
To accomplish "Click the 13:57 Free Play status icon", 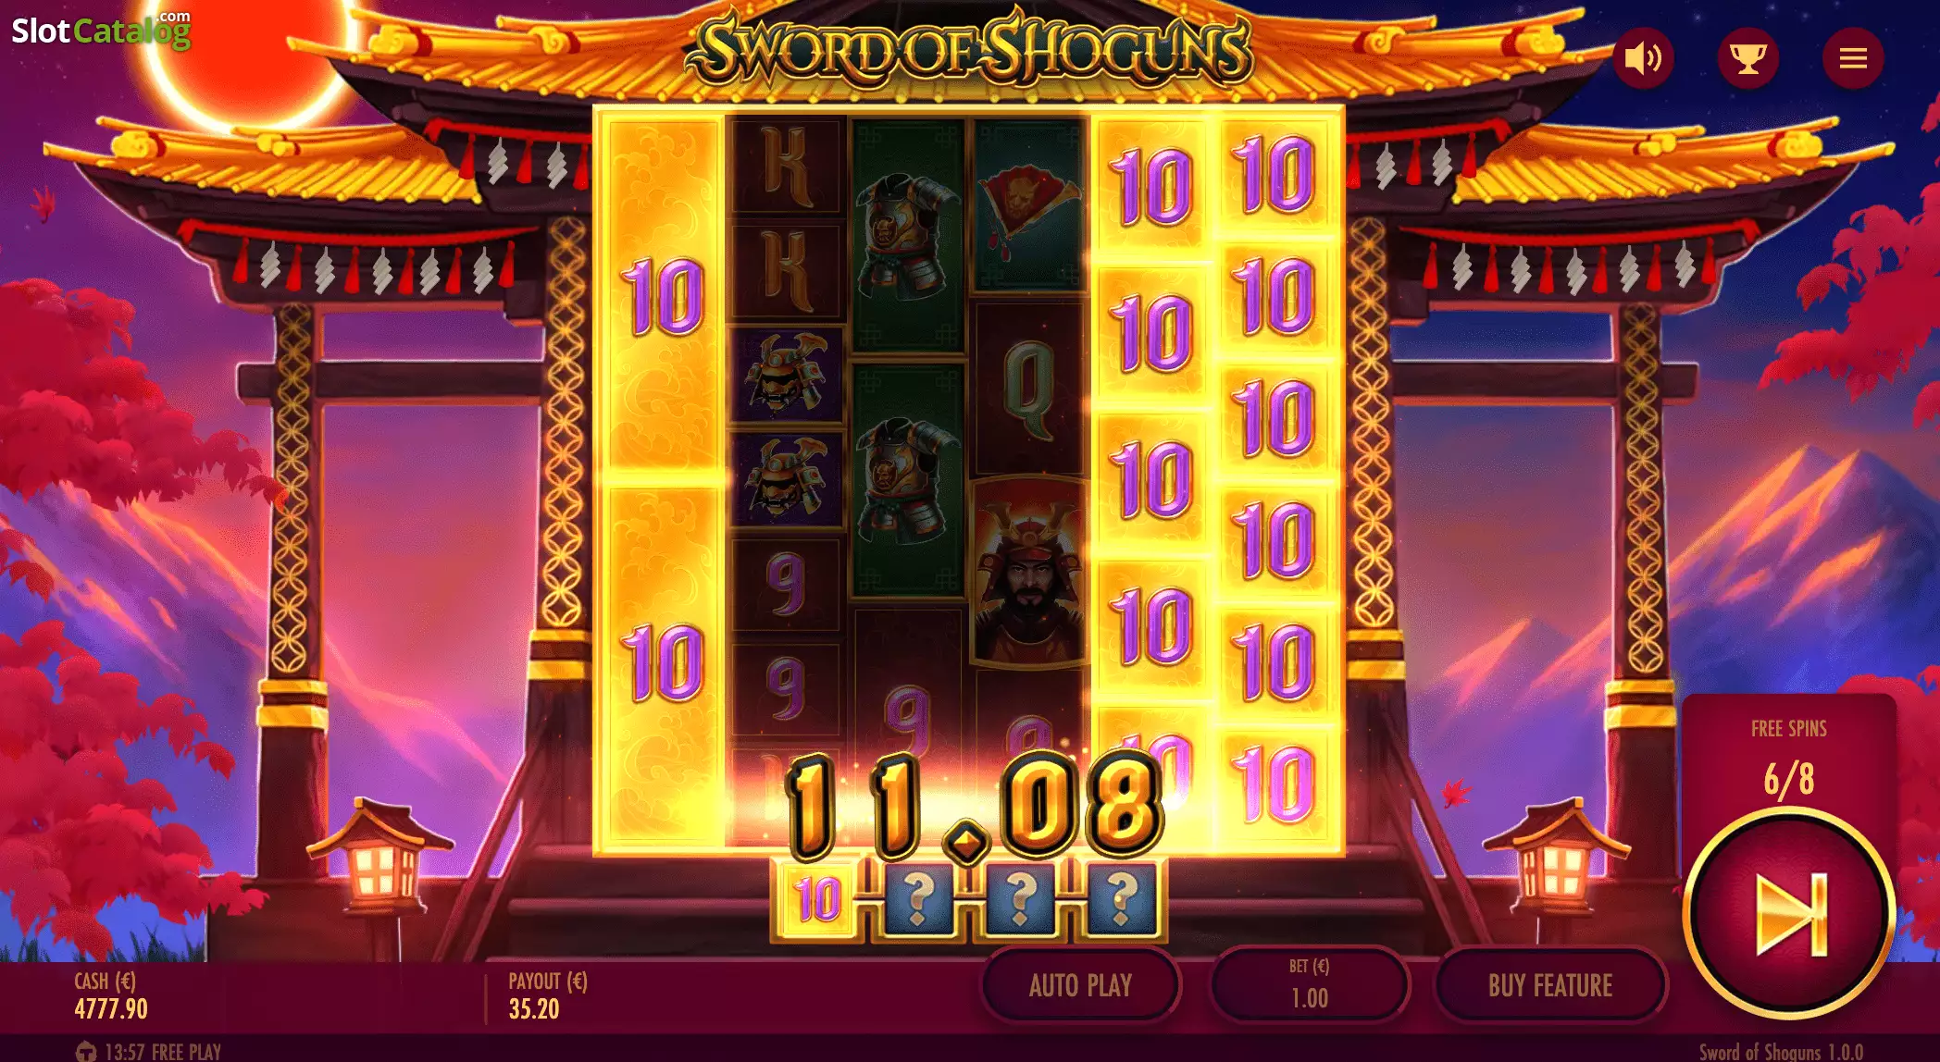I will click(86, 1052).
